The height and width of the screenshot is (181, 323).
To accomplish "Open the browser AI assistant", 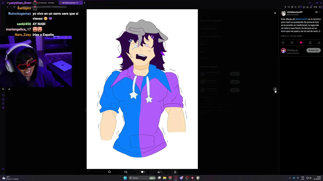I will coord(315,7).
